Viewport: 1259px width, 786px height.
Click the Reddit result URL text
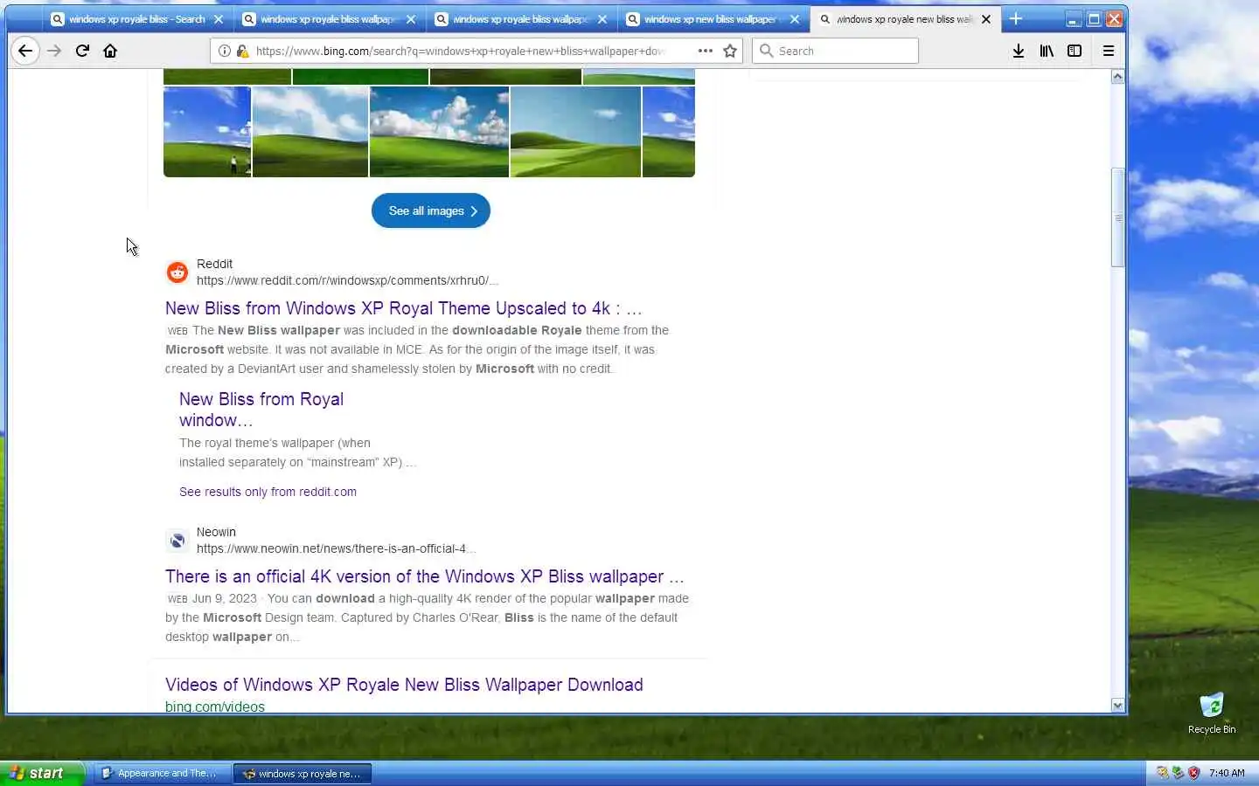[347, 280]
